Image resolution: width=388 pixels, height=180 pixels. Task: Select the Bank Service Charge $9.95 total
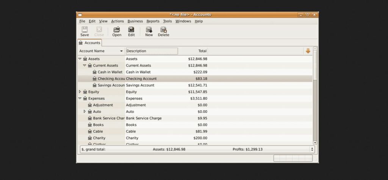point(202,118)
